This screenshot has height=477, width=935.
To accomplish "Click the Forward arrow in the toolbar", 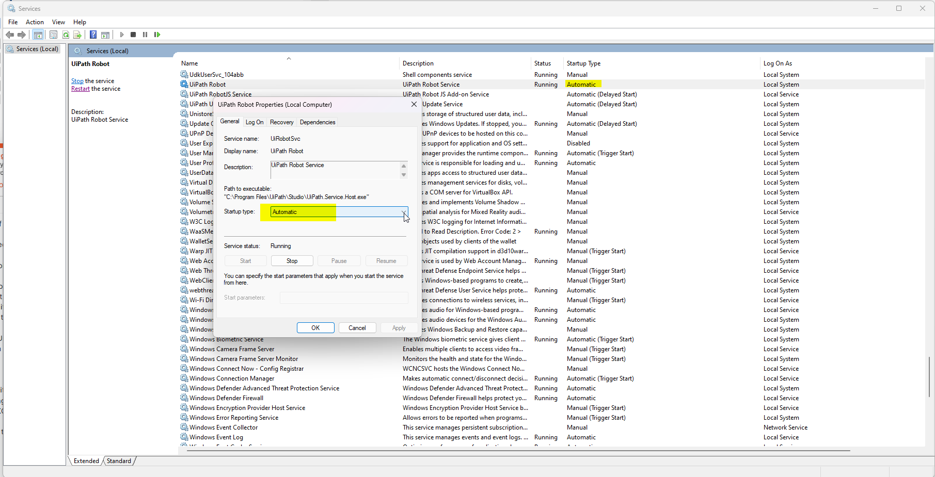I will (x=22, y=35).
